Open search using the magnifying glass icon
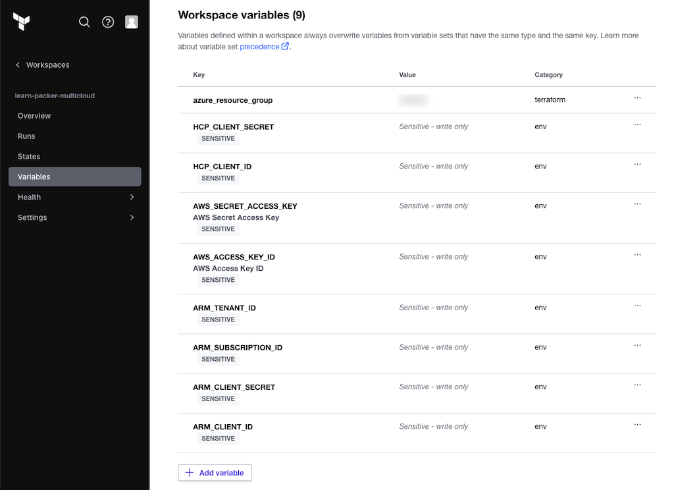Image resolution: width=674 pixels, height=490 pixels. 84,22
